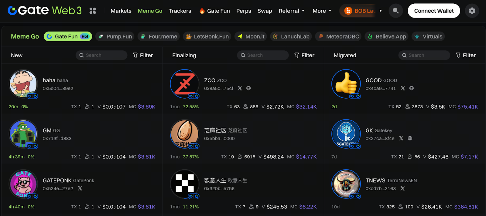Open X link for GATEPONK token
This screenshot has width=486, height=216.
point(80,188)
